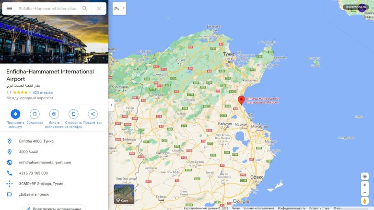This screenshot has height=210, width=374.
Task: Clear the search box with X
Action: (99, 8)
